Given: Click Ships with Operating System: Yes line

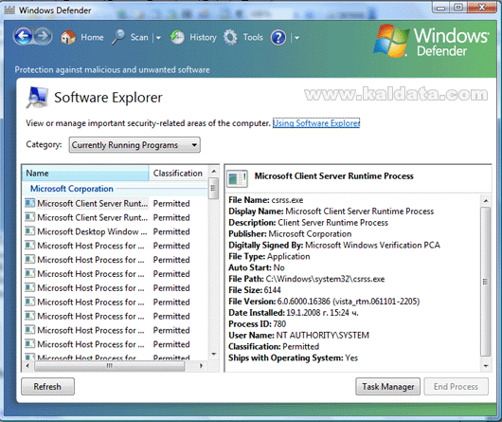Looking at the screenshot, I should [x=293, y=358].
